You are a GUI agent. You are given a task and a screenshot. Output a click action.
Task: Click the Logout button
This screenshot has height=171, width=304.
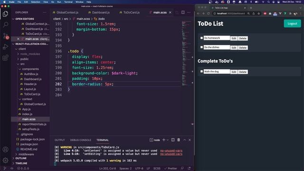(x=292, y=24)
